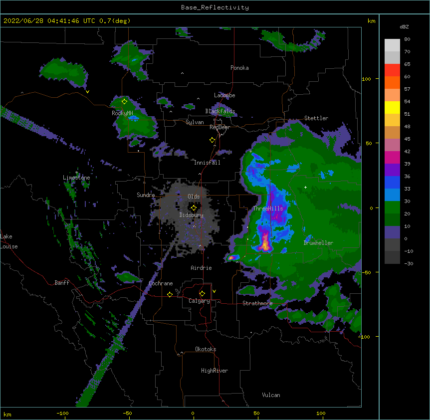The height and width of the screenshot is (420, 430).
Task: Click the Blackfalds city label
Action: 220,111
